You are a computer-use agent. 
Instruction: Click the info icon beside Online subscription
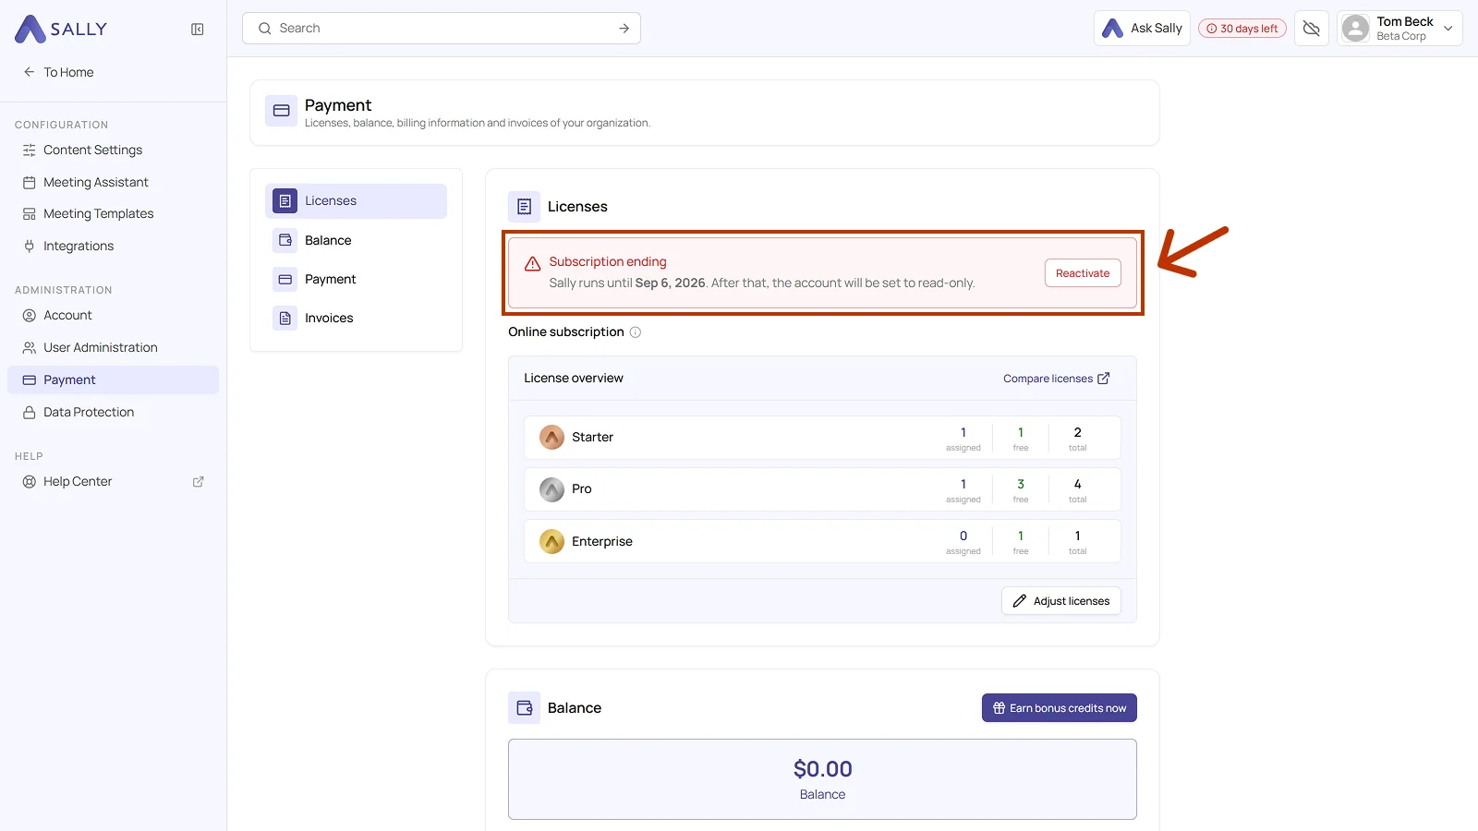pyautogui.click(x=636, y=332)
